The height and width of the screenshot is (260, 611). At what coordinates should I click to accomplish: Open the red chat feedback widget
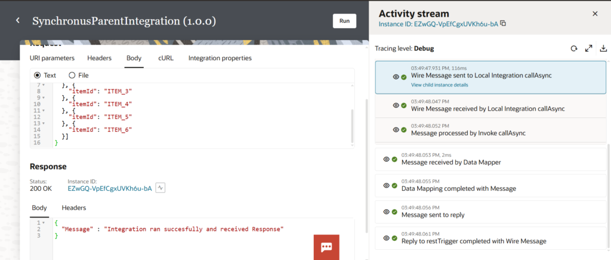(x=326, y=247)
